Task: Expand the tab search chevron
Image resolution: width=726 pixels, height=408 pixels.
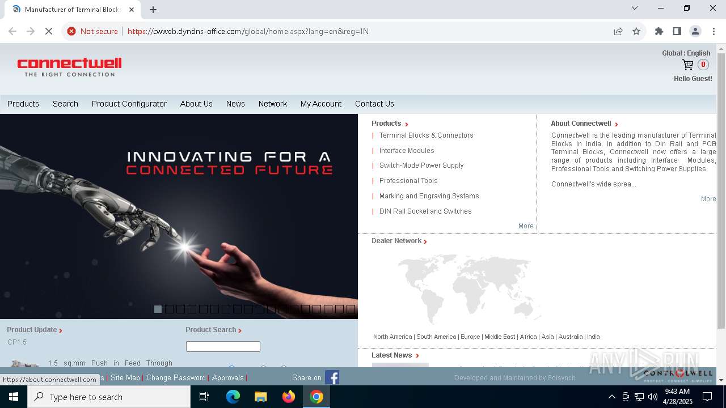Action: pos(635,8)
